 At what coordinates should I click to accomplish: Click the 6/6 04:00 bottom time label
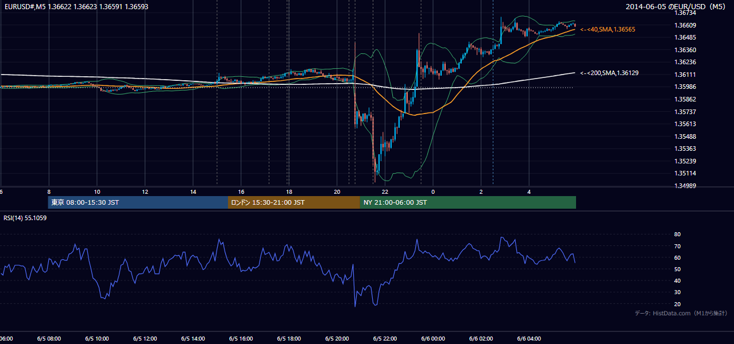tap(530, 338)
